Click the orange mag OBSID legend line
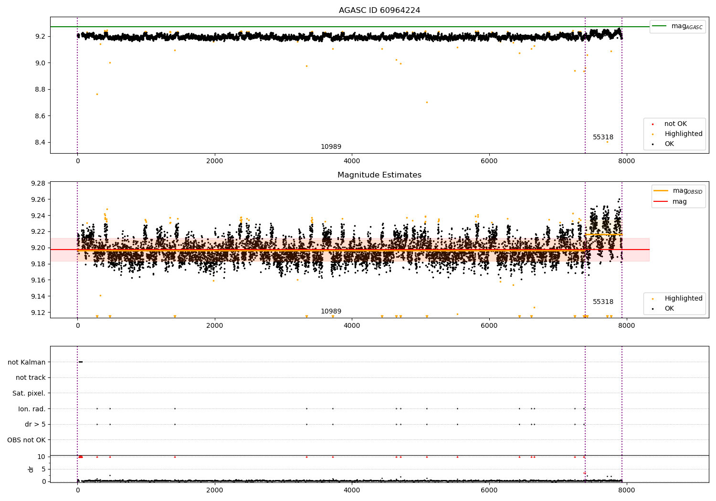 (661, 191)
